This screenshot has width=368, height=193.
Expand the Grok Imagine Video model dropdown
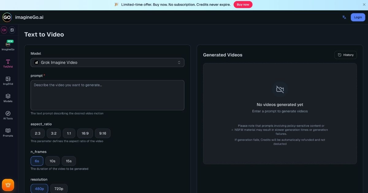(107, 62)
